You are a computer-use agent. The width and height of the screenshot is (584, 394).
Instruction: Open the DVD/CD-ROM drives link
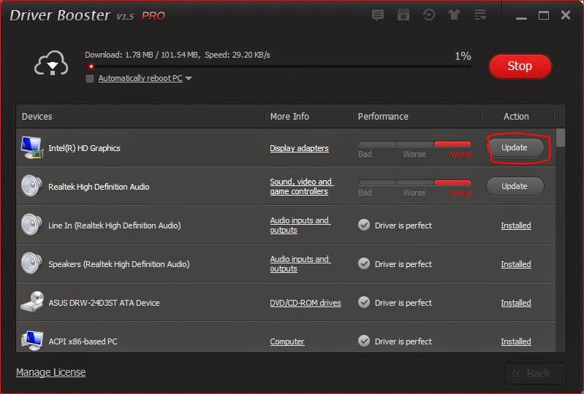coord(306,303)
